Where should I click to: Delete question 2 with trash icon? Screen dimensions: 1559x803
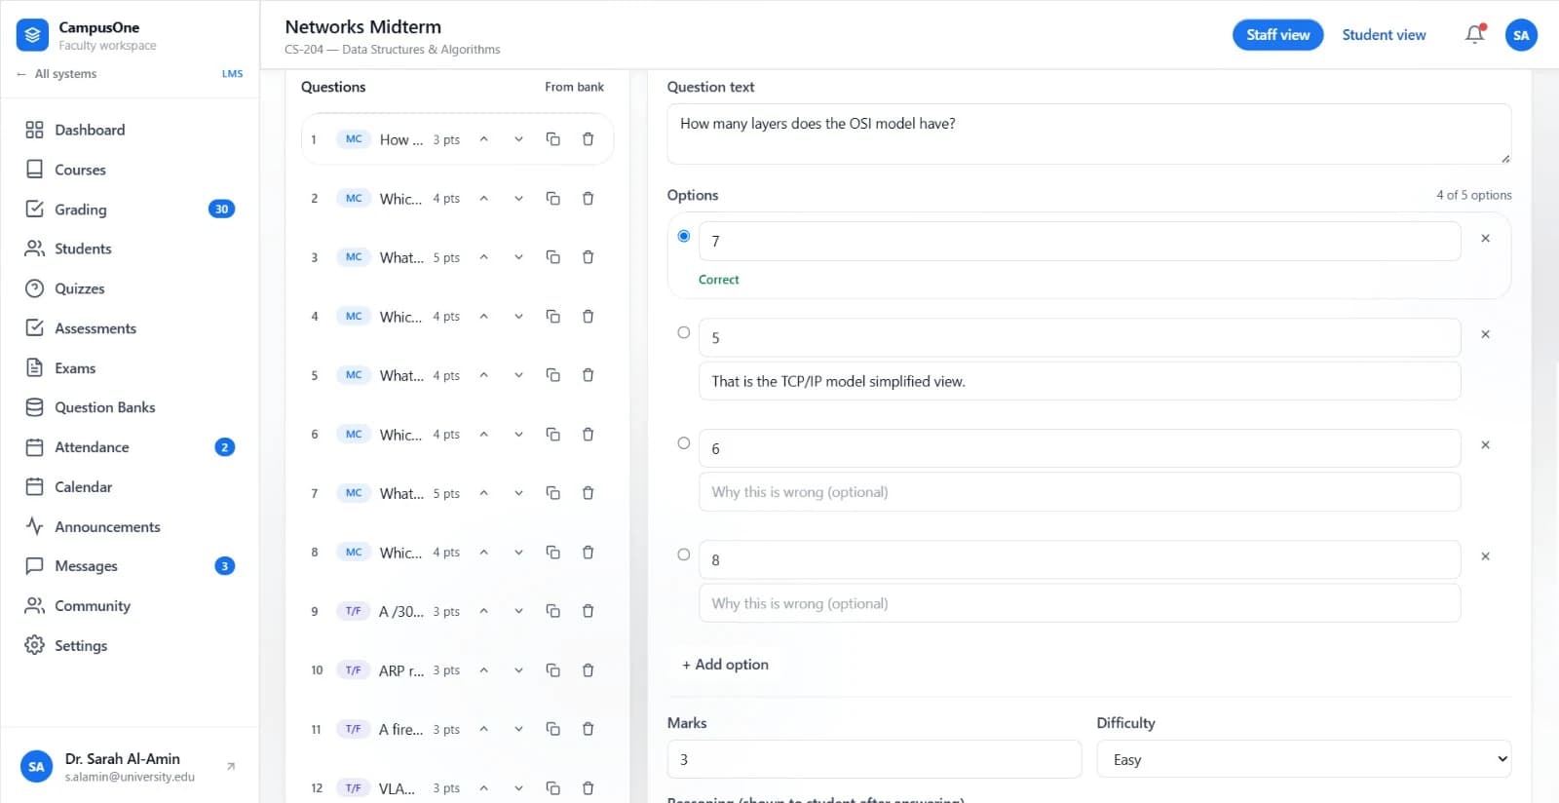click(588, 198)
